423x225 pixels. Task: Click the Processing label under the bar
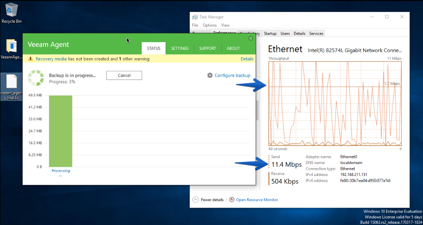pos(61,171)
